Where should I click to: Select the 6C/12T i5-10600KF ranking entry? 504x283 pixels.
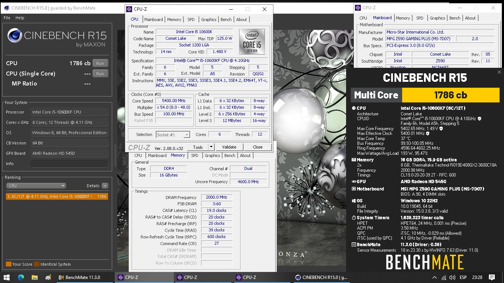57,196
